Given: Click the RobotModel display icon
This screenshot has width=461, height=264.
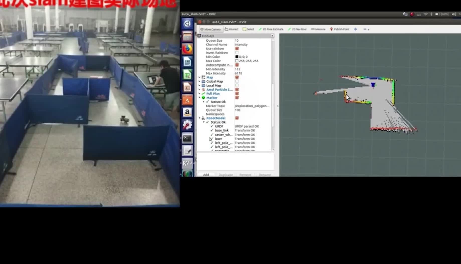Looking at the screenshot, I should click(203, 118).
